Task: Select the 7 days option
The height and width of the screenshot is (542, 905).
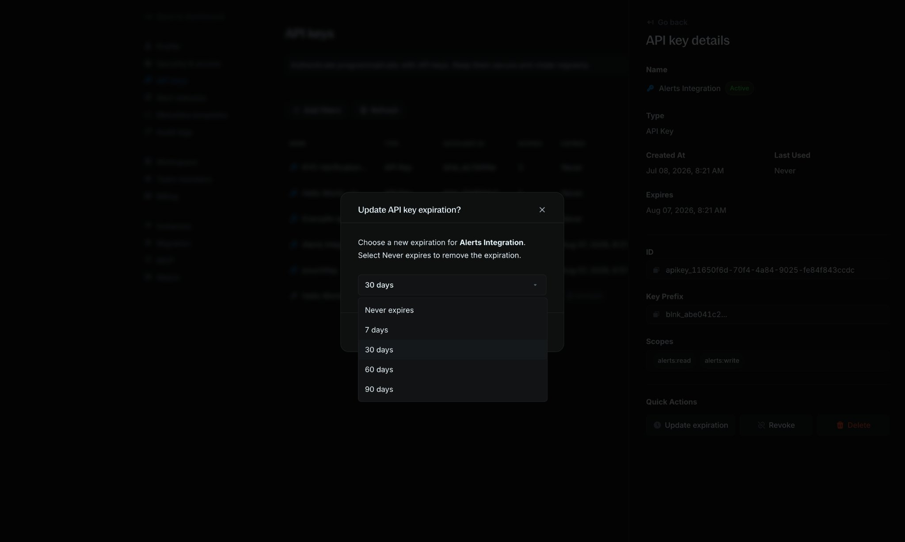Action: [x=452, y=330]
